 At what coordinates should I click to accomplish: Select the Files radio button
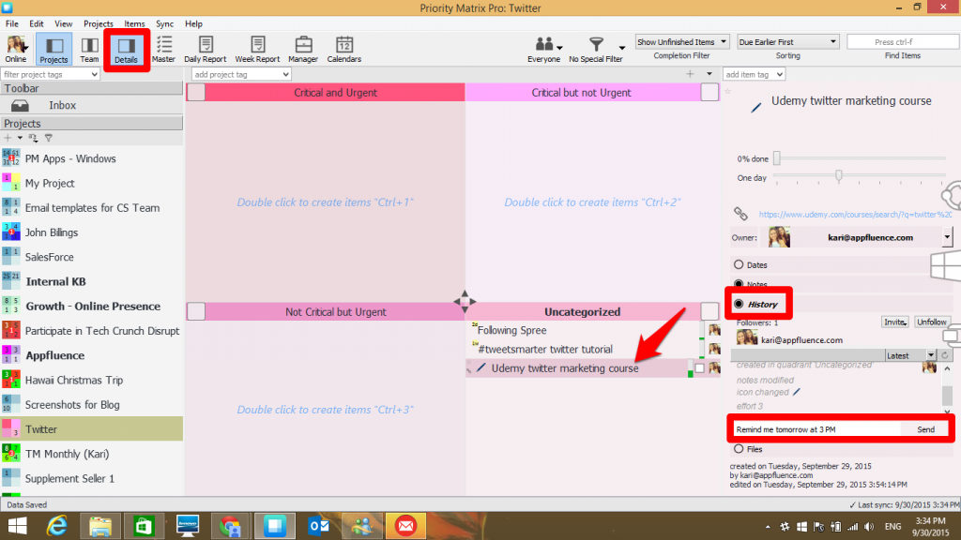[739, 449]
